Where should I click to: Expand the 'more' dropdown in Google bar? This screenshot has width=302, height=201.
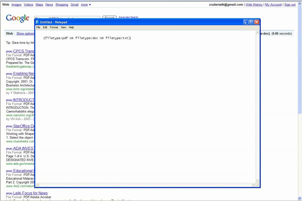pyautogui.click(x=86, y=5)
